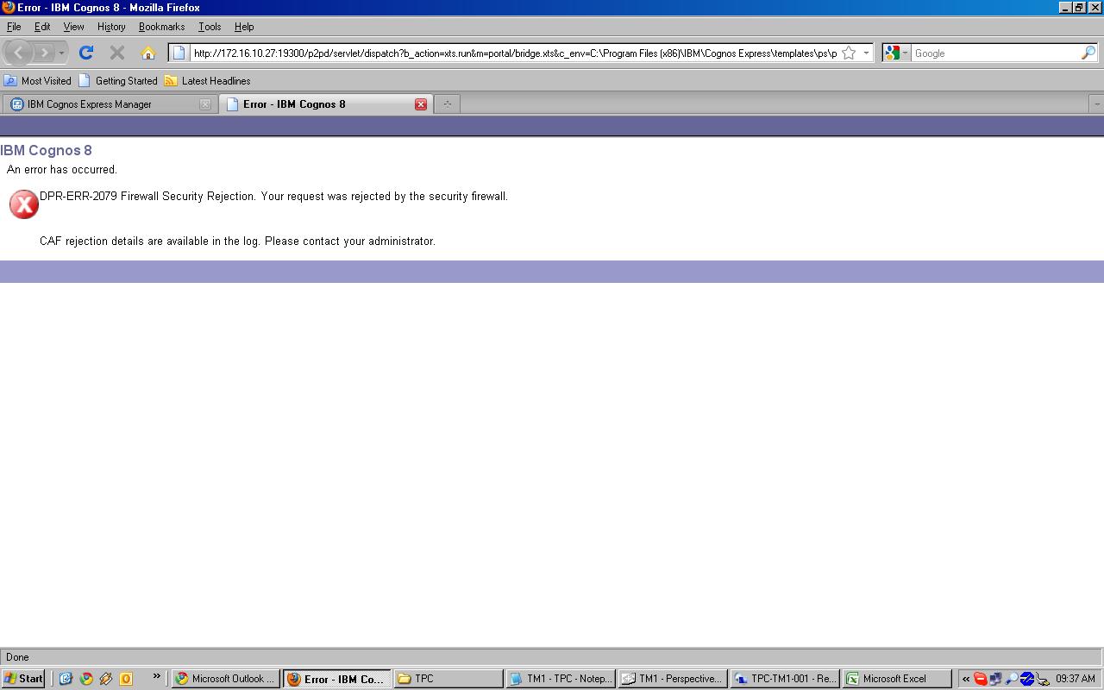Reload the current page
Viewport: 1104px width, 690px height.
pyautogui.click(x=86, y=53)
